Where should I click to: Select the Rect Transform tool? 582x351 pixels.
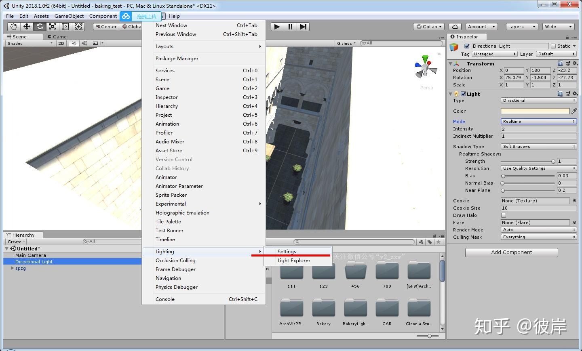click(65, 27)
